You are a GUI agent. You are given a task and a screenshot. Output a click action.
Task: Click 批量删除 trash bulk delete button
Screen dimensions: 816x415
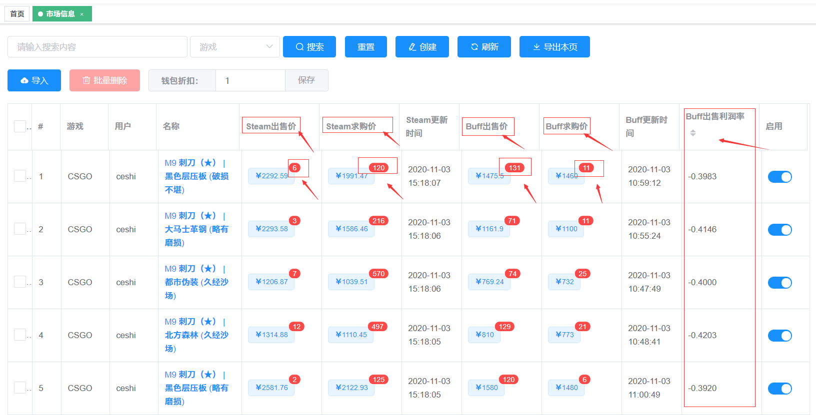[104, 80]
